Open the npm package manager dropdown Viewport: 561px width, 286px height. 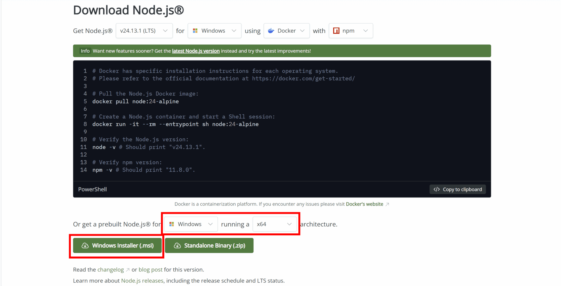click(x=351, y=31)
